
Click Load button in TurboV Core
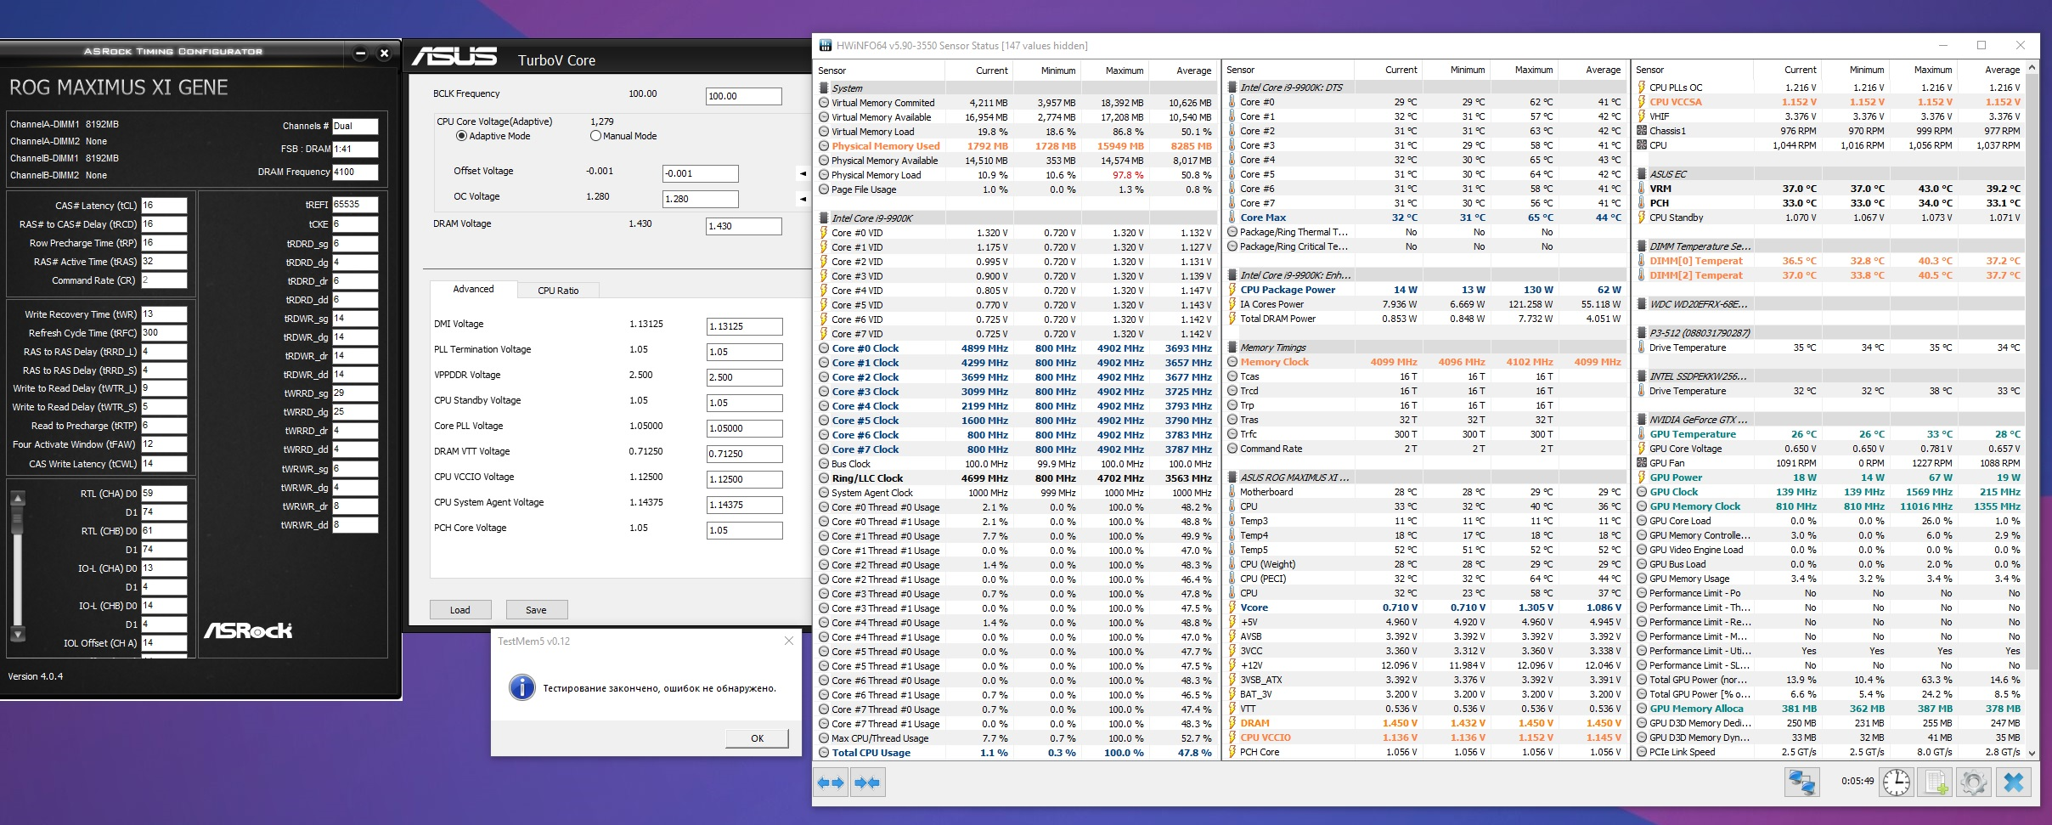coord(460,610)
